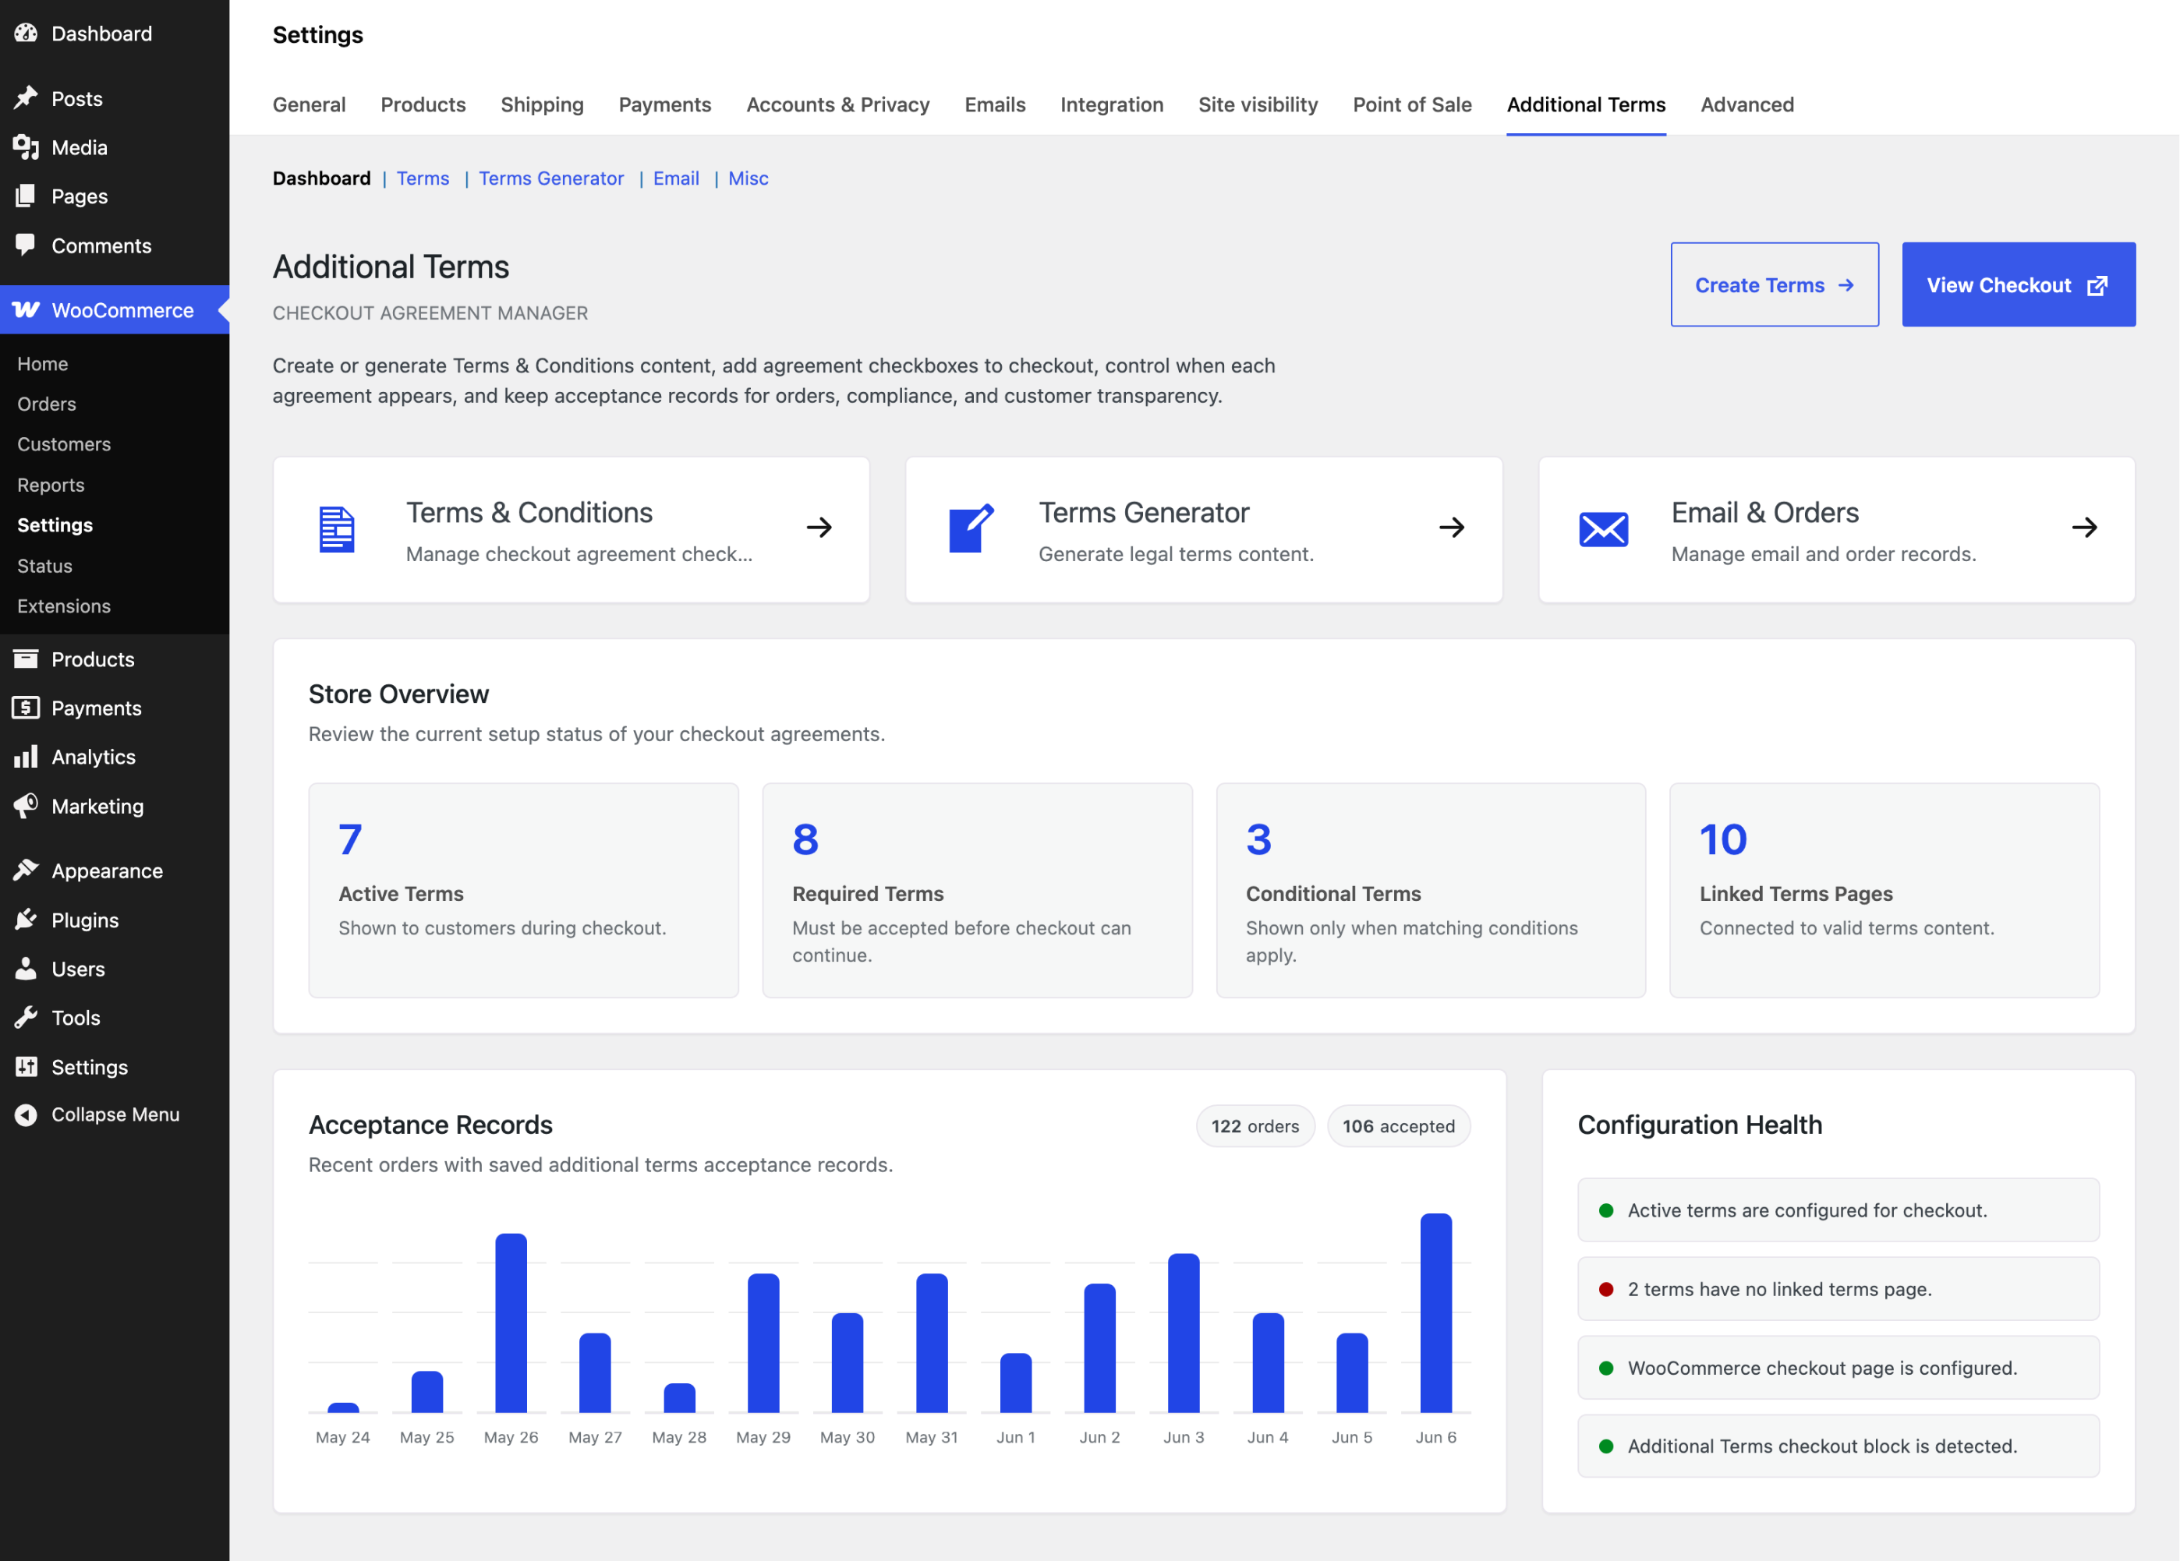Click the Appearance paintbrush icon
2180x1561 pixels.
click(x=26, y=871)
